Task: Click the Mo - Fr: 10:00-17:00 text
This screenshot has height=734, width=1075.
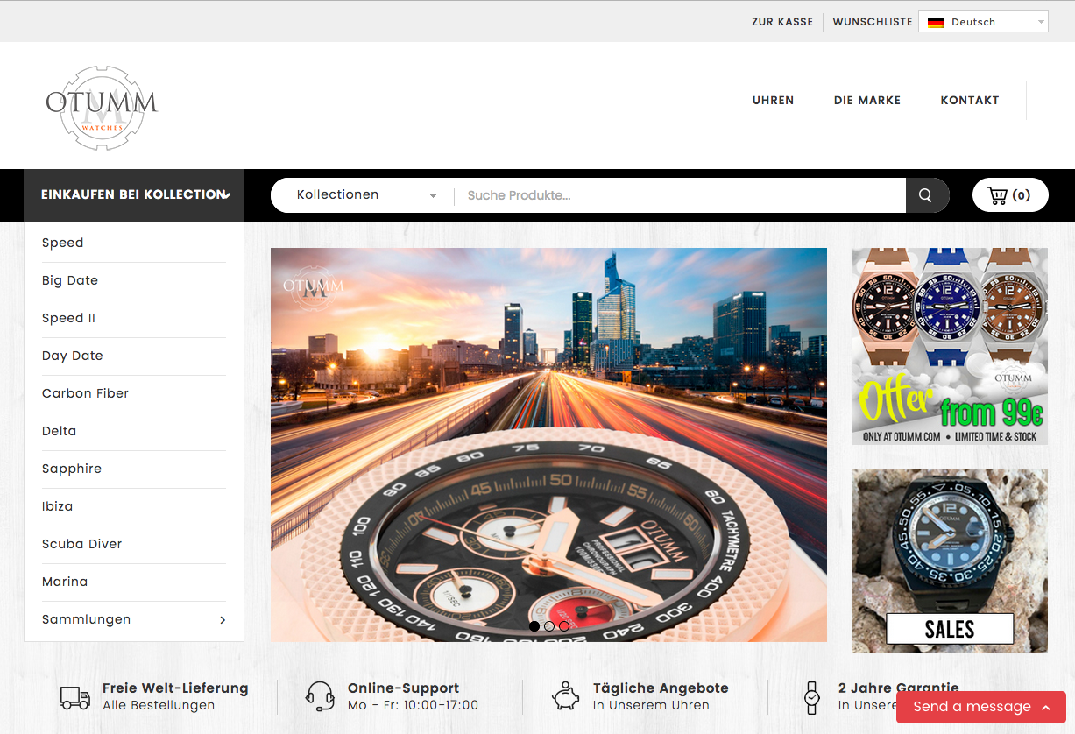Action: click(413, 705)
